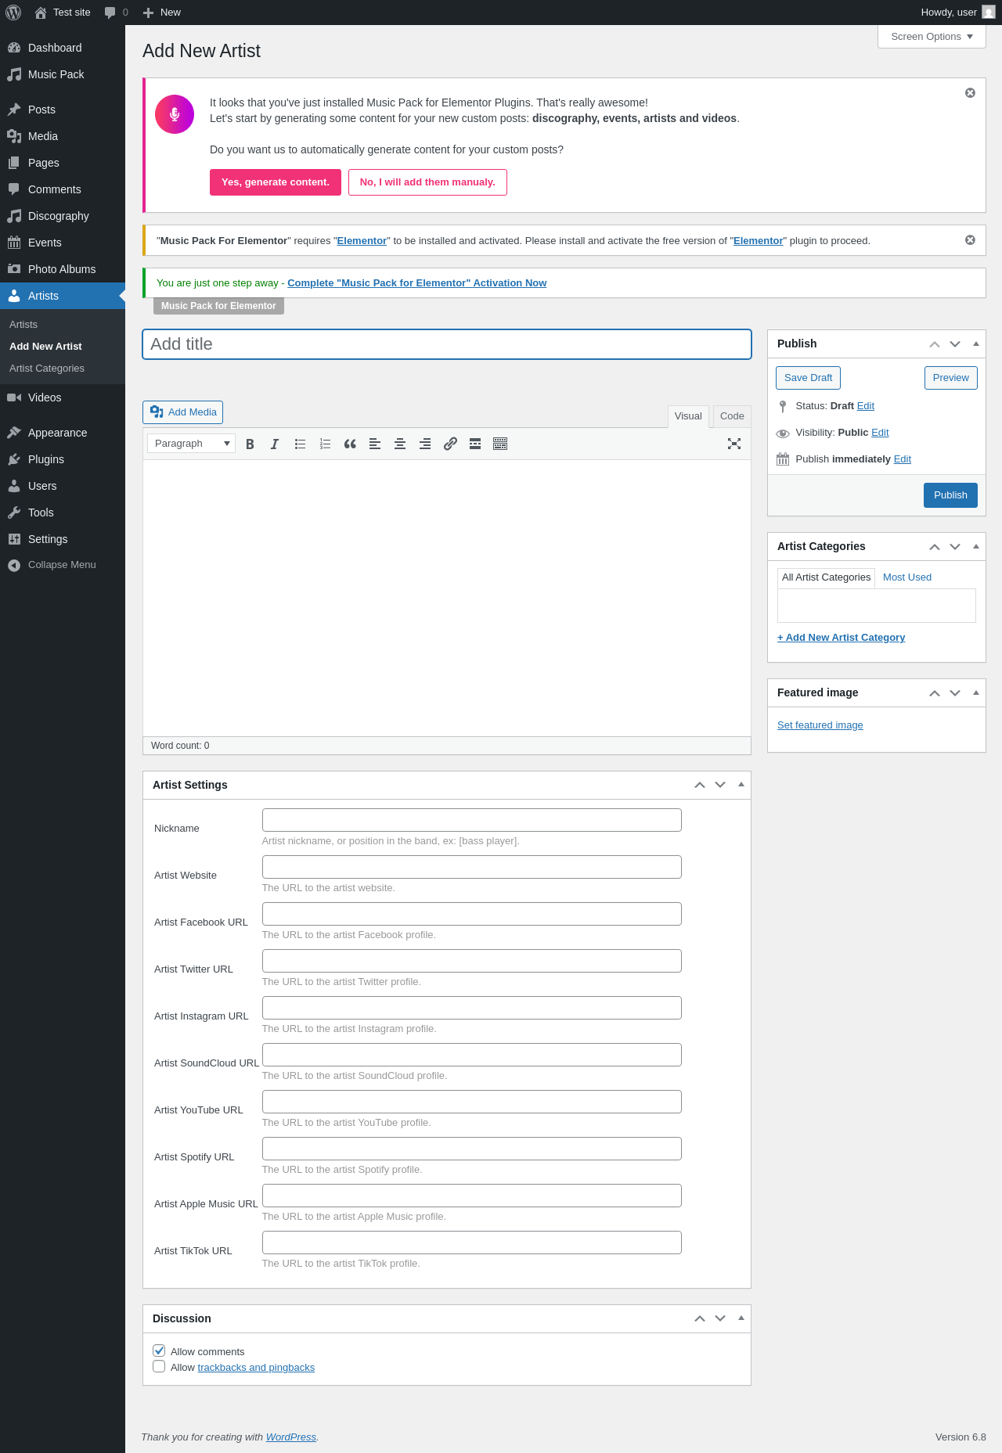Screen dimensions: 1002x1453
Task: Click the Save Draft button
Action: [x=808, y=378]
